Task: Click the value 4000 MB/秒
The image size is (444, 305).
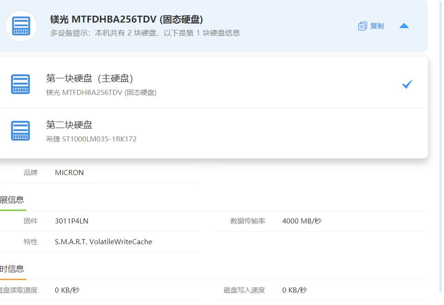Action: pos(302,221)
